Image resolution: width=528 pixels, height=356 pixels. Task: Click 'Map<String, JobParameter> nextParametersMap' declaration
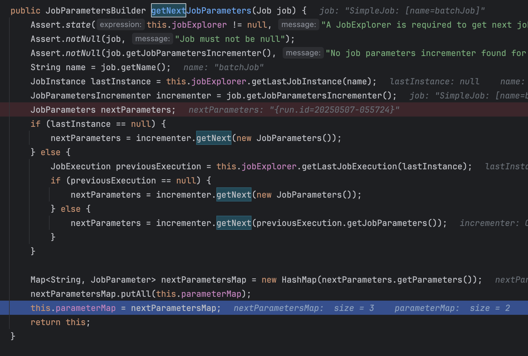[138, 280]
